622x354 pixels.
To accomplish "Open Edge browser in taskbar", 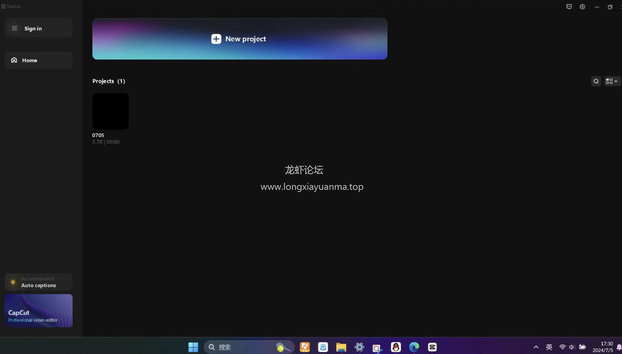I will 413,347.
